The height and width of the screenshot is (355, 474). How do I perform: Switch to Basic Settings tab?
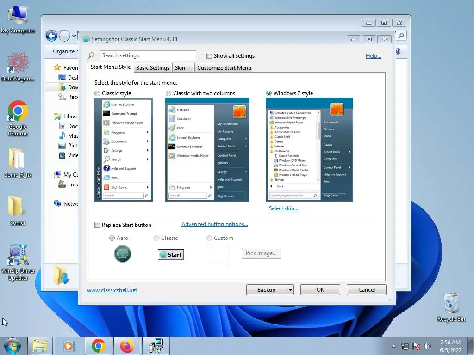pyautogui.click(x=153, y=68)
